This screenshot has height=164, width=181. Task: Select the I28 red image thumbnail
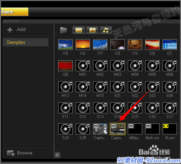[x=66, y=66]
